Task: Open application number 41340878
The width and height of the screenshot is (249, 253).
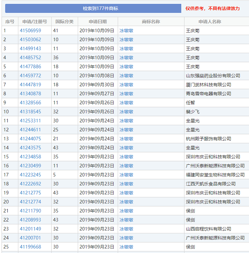Action: 30,94
